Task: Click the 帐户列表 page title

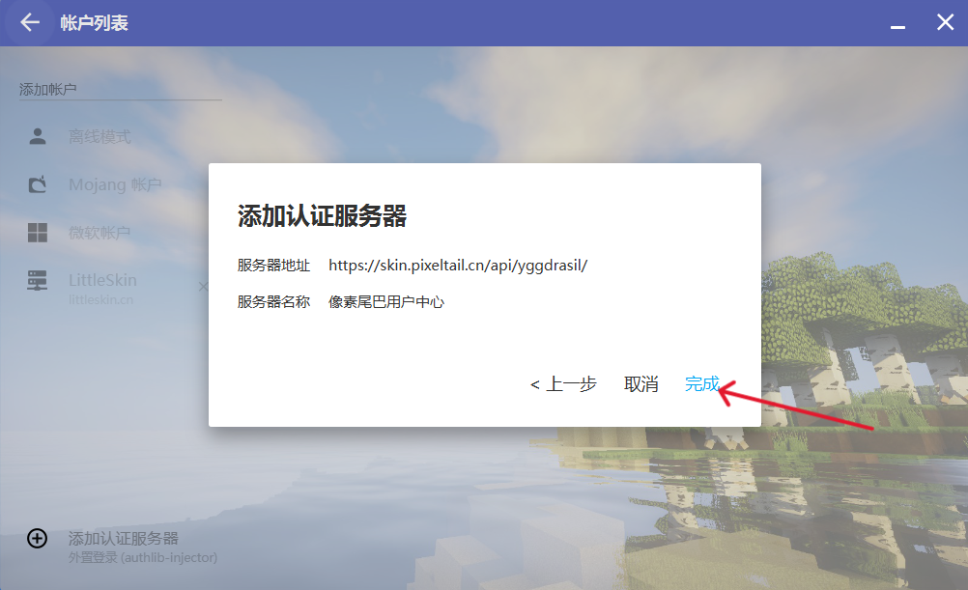Action: [x=95, y=23]
